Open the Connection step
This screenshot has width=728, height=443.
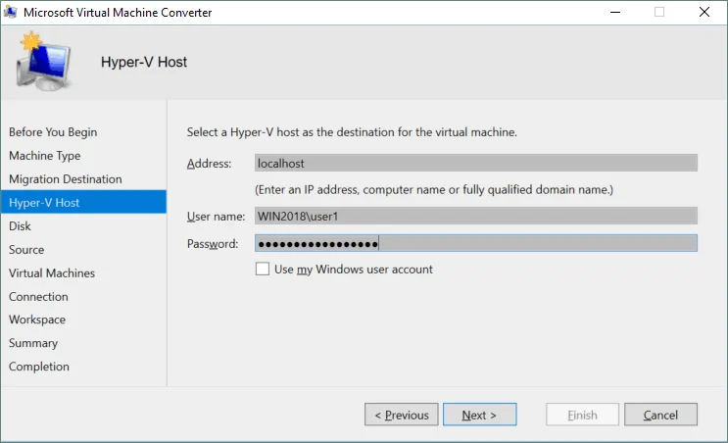pos(38,297)
